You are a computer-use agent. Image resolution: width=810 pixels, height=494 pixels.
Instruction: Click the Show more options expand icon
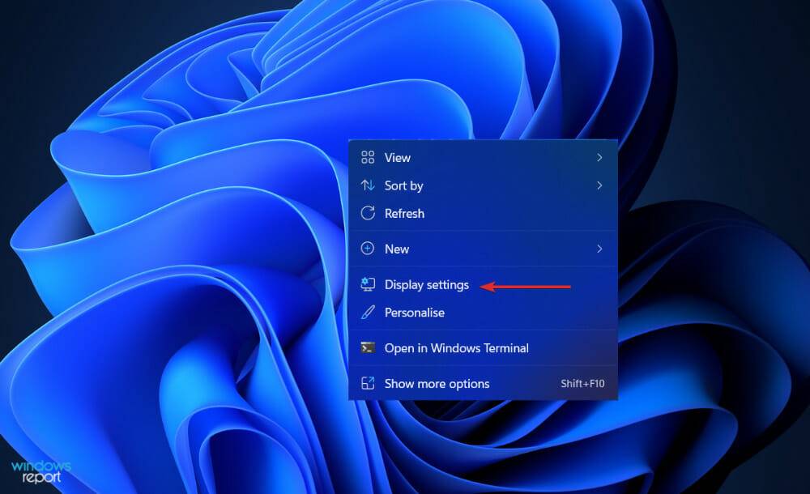[368, 384]
